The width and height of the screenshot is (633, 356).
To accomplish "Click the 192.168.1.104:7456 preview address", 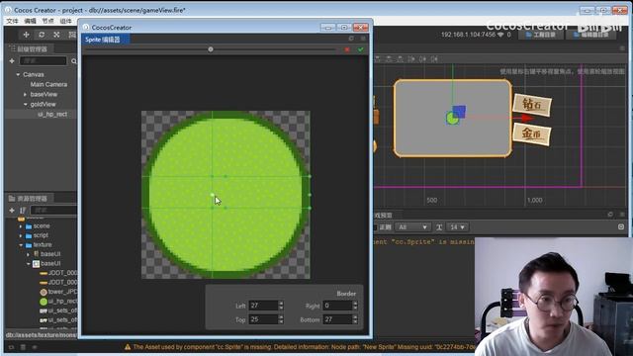I will pos(468,35).
